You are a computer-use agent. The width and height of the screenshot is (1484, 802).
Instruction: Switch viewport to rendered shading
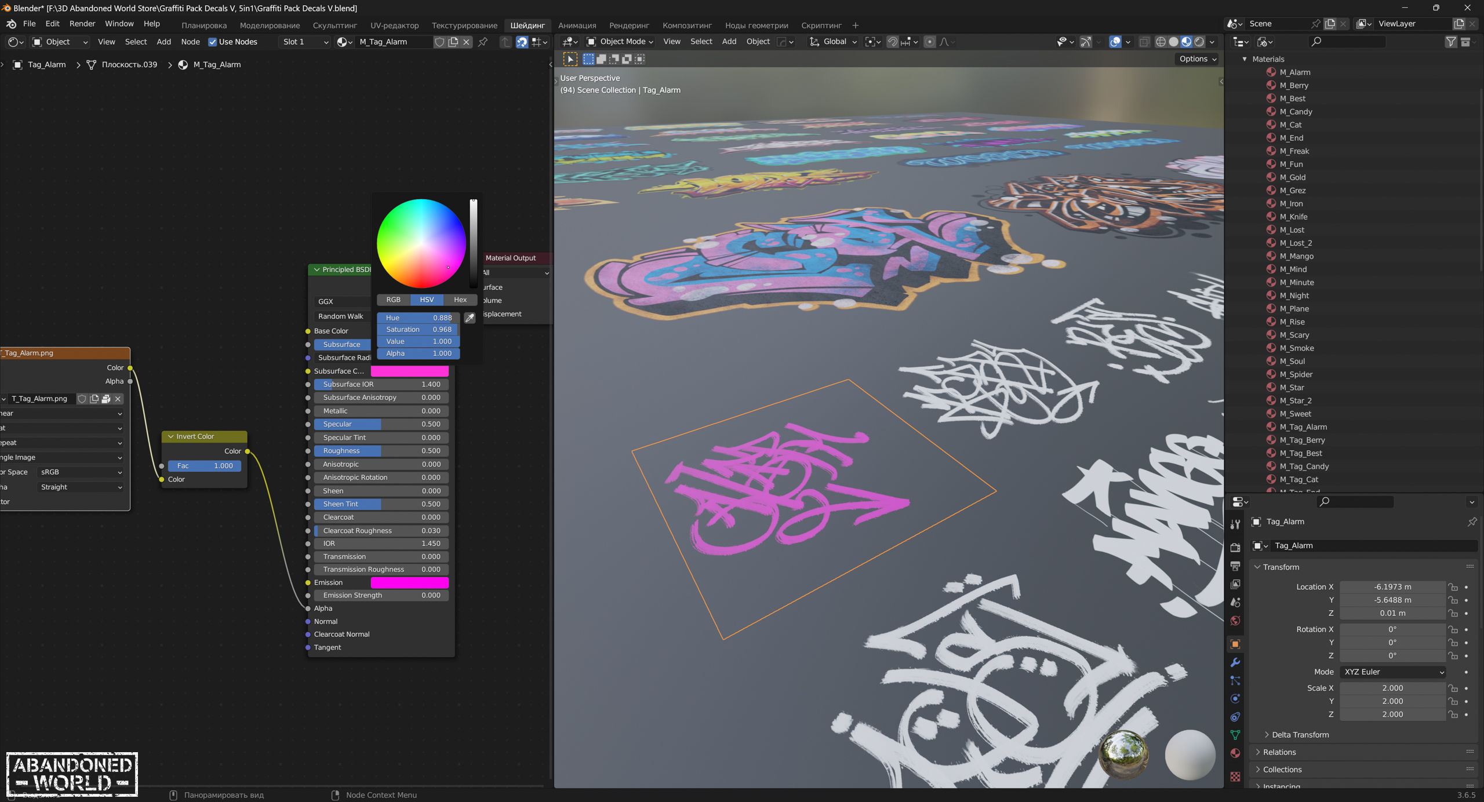click(1199, 42)
